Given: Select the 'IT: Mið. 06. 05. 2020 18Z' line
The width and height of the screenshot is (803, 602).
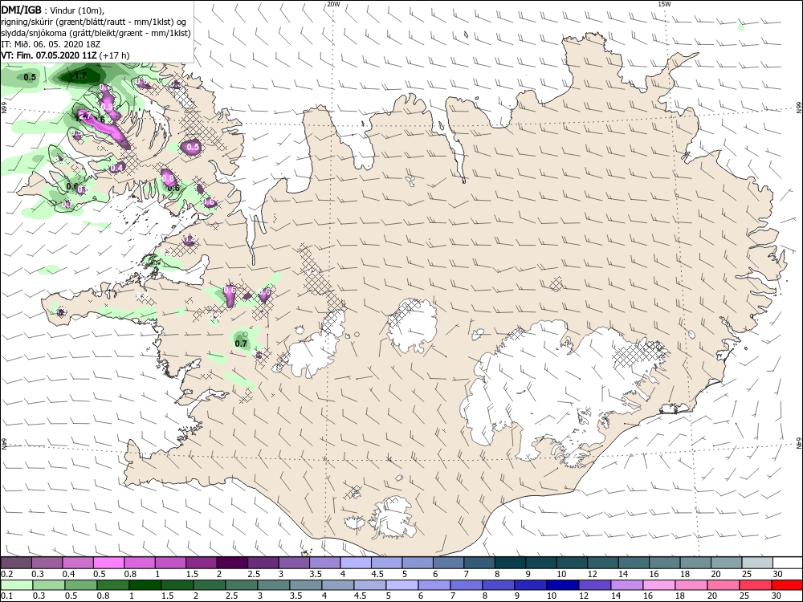Looking at the screenshot, I should point(50,44).
